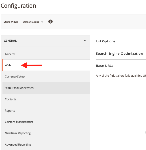Toggle the GENERAL section header
Screen dimensions: 146x150
coord(45,41)
